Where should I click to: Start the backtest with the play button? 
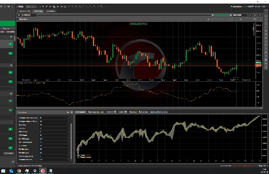pyautogui.click(x=250, y=15)
